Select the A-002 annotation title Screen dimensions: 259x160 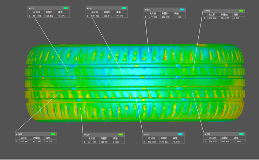[x=90, y=9]
